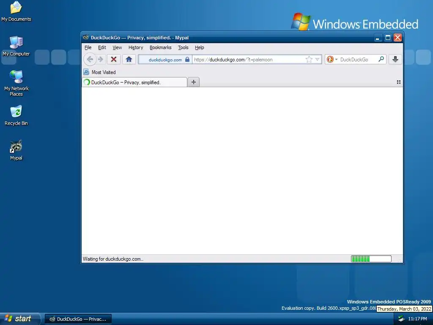
Task: Go forward using the forward arrow button
Action: click(x=101, y=59)
